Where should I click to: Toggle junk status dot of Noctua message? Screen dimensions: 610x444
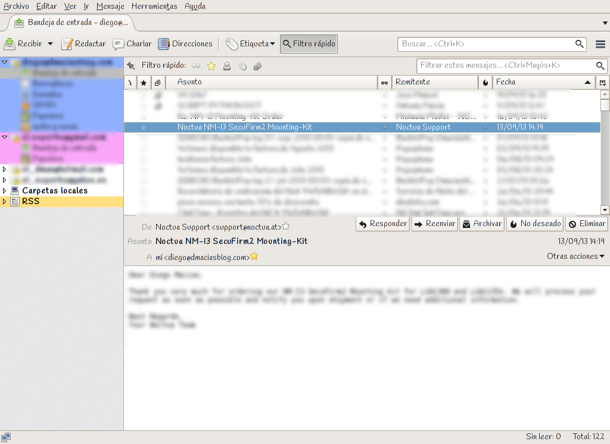click(x=485, y=127)
